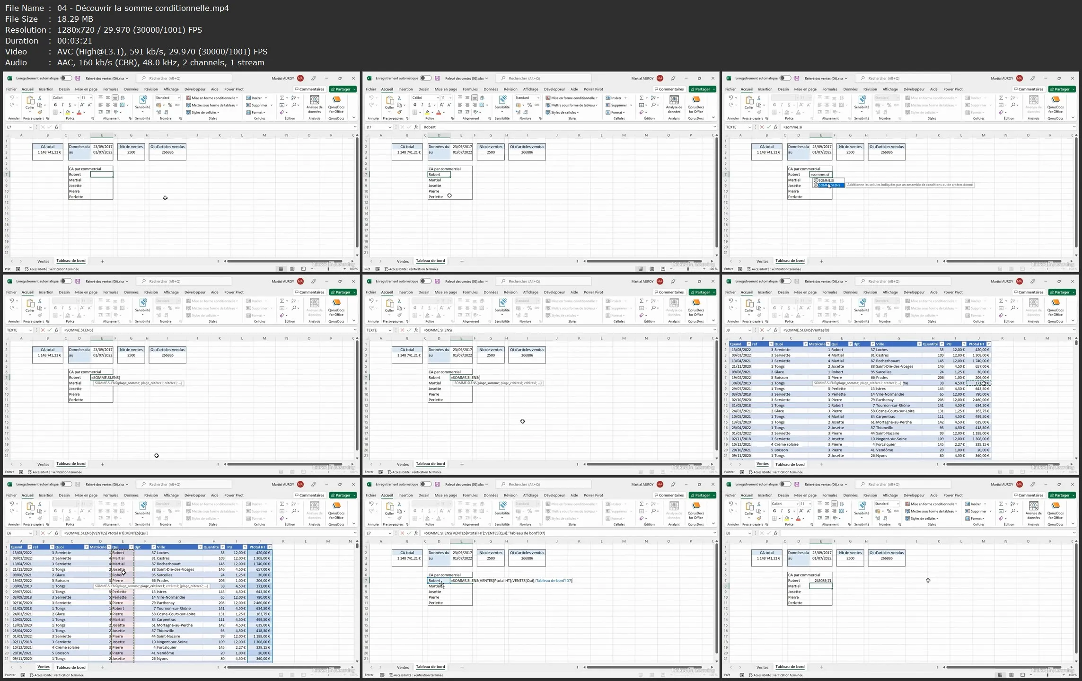Toggle Enregistrement automatique in the name box E8 frame
The image size is (1082, 681).
[x=785, y=484]
